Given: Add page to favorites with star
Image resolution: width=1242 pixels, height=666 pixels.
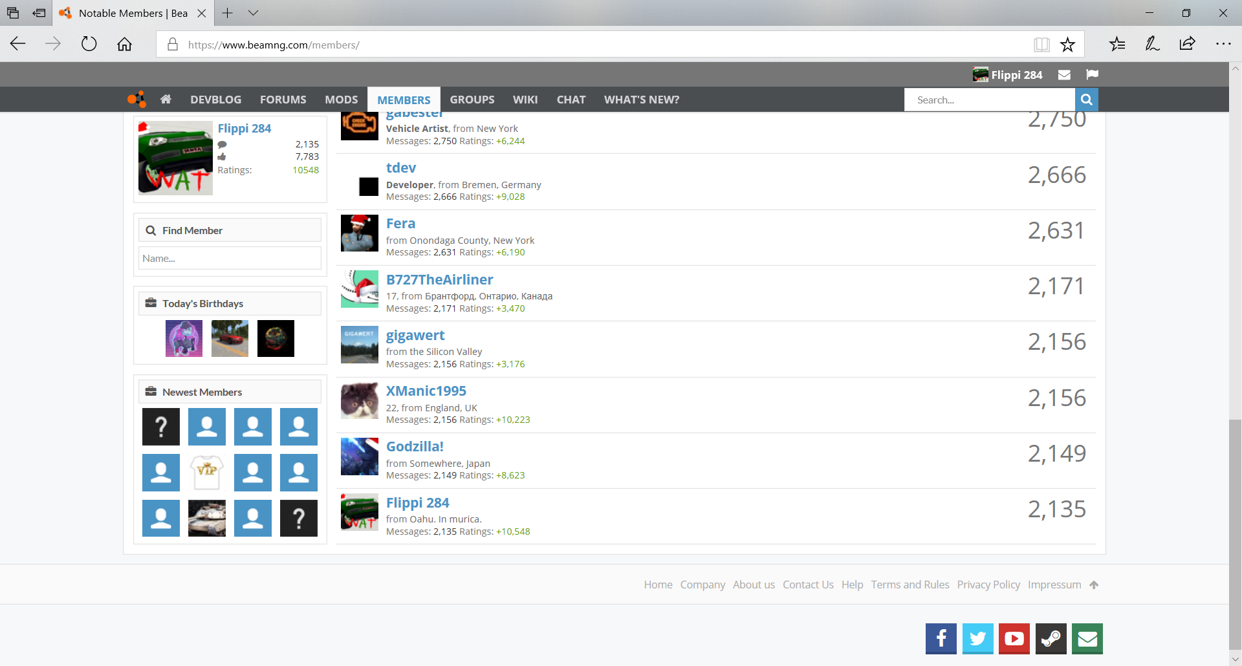Looking at the screenshot, I should pos(1067,45).
